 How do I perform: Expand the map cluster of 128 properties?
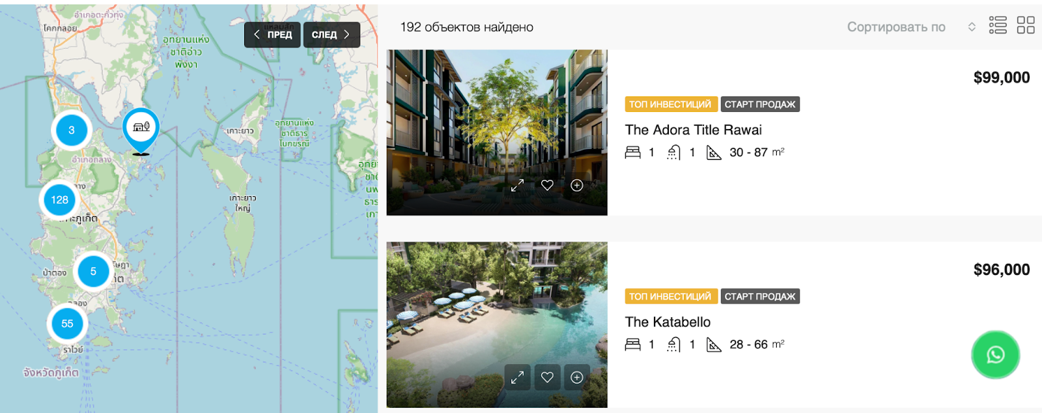59,200
